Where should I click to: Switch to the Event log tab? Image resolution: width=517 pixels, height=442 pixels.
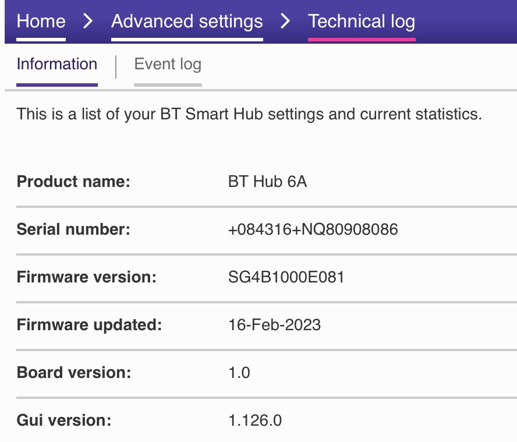[x=168, y=64]
